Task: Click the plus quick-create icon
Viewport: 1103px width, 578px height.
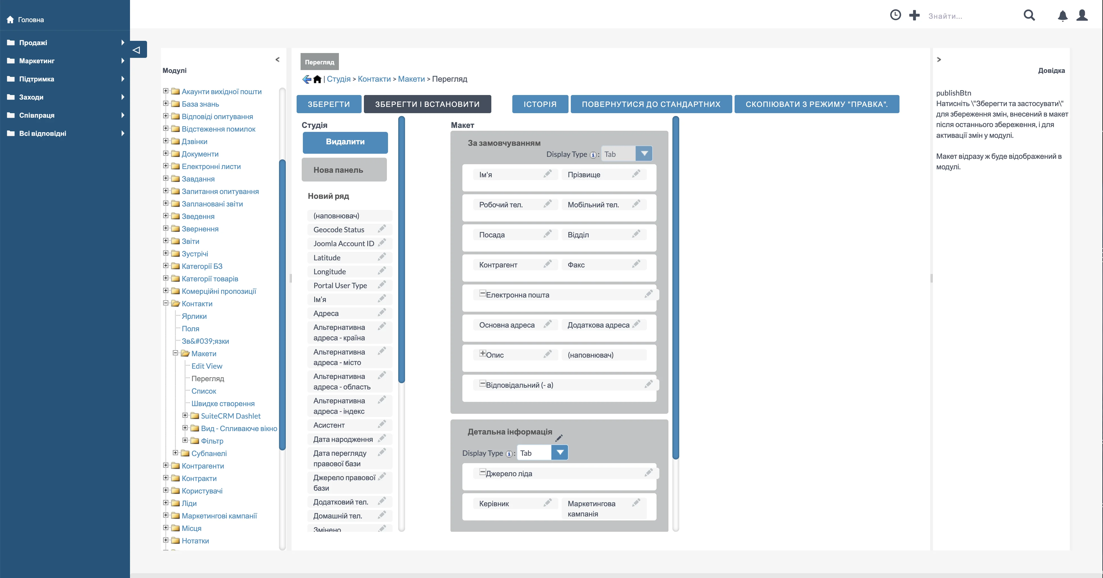Action: [914, 15]
